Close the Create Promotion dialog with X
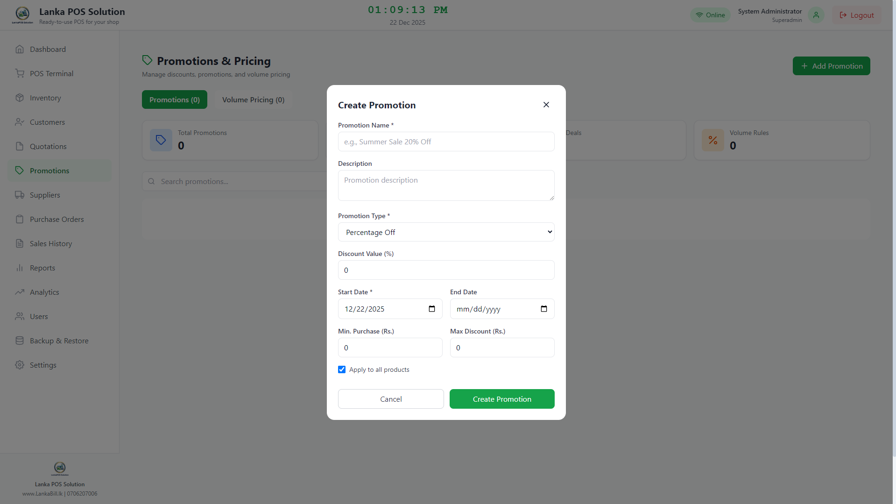 [x=546, y=105]
